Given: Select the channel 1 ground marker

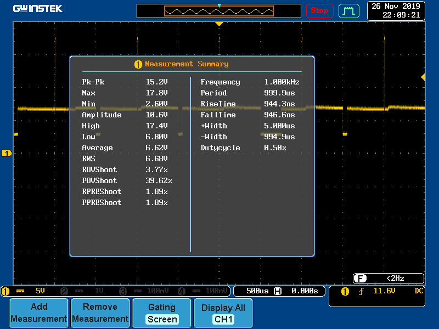Looking at the screenshot, I should tap(7, 154).
